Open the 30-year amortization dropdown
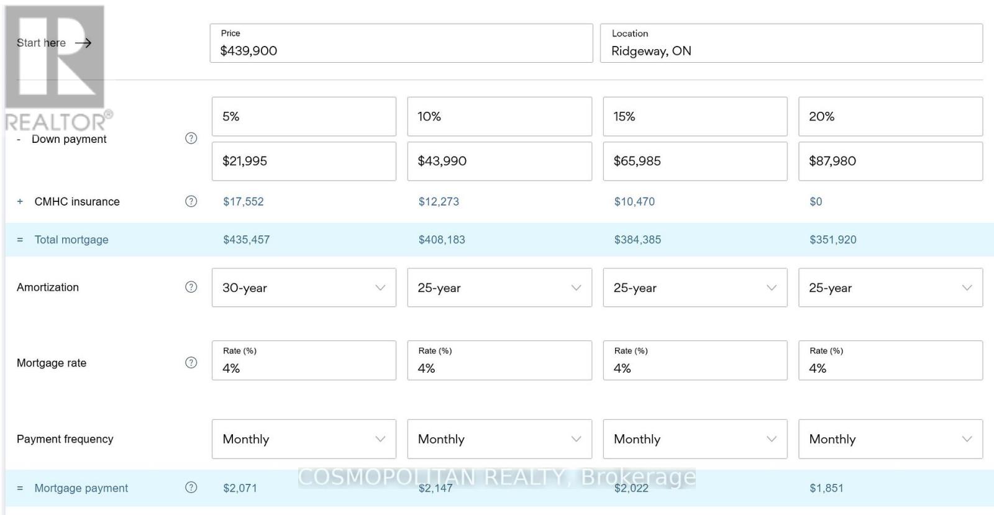The height and width of the screenshot is (515, 994). [x=304, y=288]
